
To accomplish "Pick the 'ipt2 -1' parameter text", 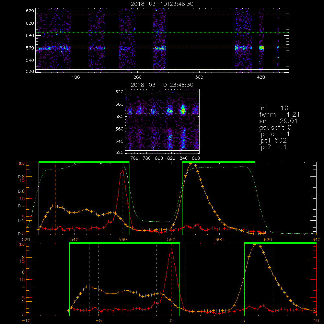I will pos(273,147).
